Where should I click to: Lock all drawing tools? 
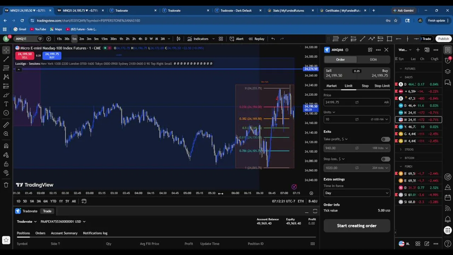click(x=6, y=164)
